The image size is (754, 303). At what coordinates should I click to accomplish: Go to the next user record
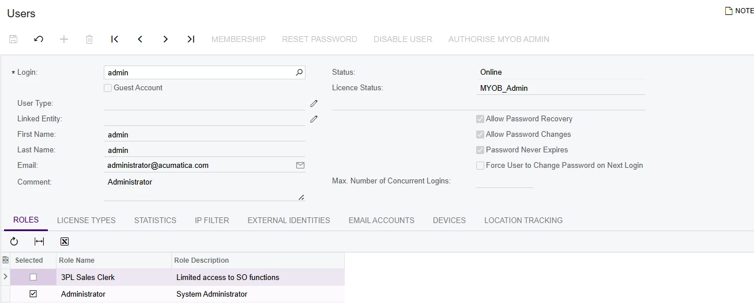[165, 39]
